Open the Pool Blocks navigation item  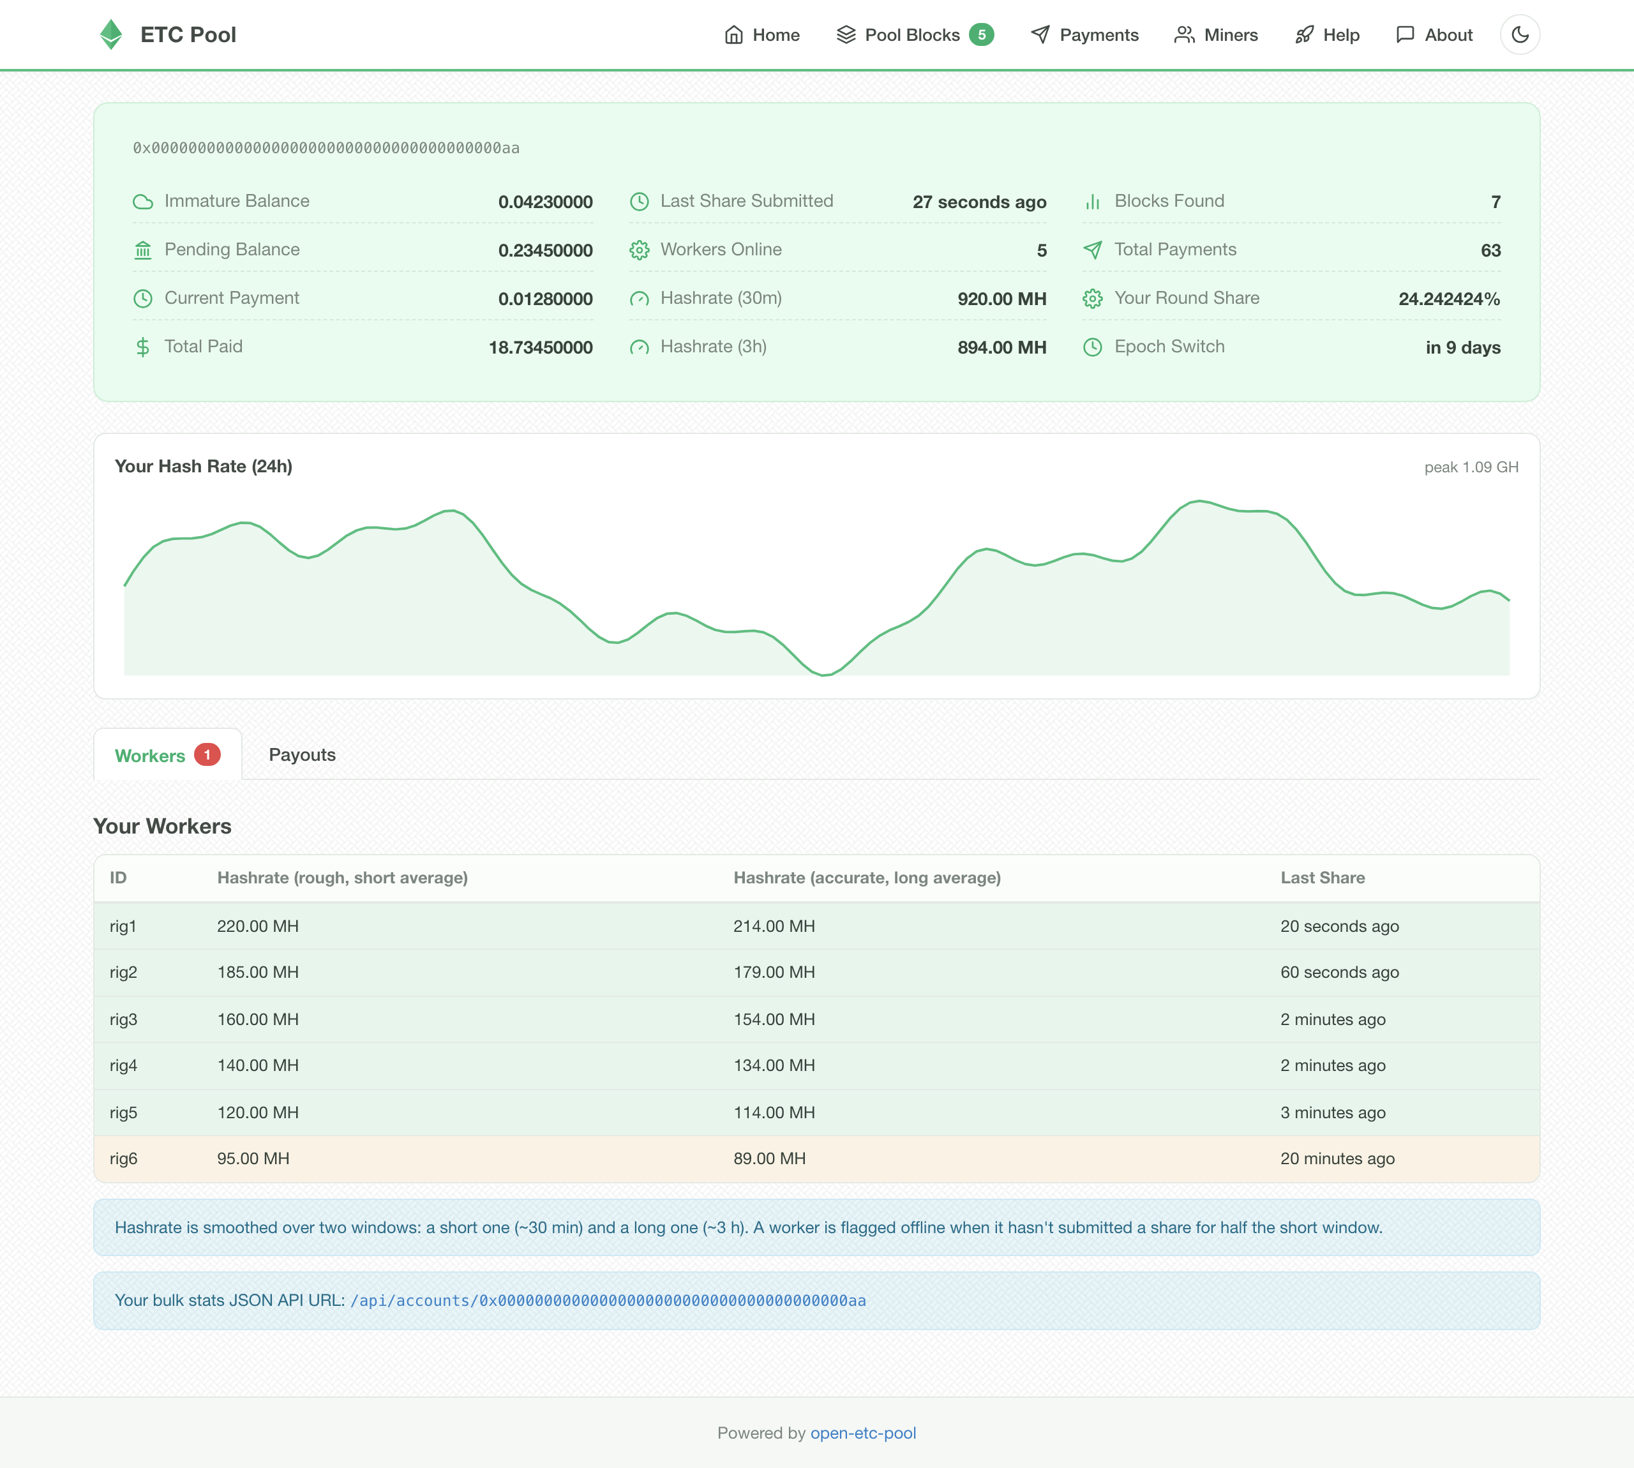[915, 34]
